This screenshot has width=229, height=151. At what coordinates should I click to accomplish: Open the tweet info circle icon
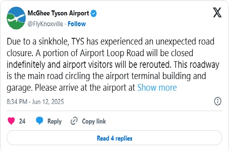(218, 101)
